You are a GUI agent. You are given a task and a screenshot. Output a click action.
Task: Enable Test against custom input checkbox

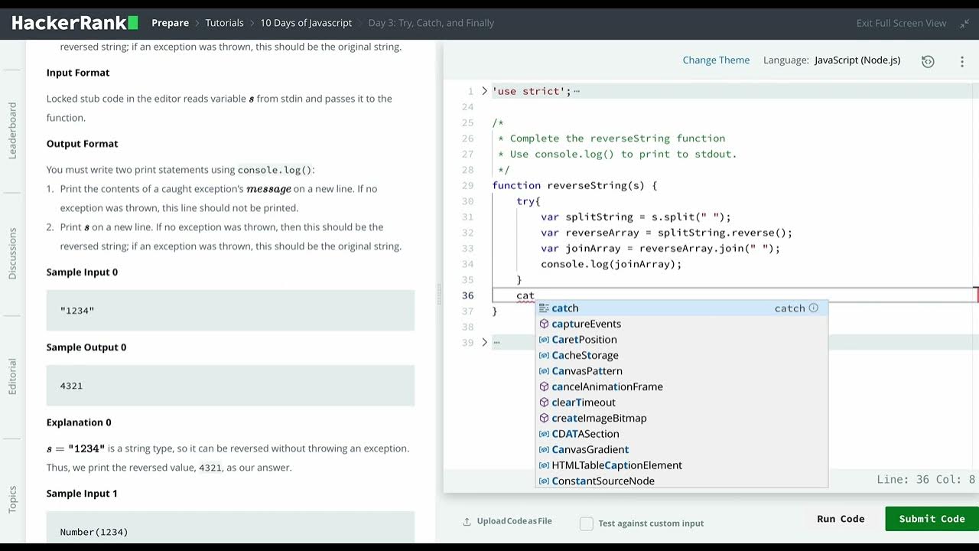coord(587,523)
